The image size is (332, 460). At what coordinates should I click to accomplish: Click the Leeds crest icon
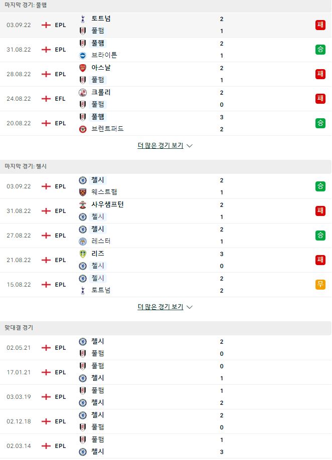pos(83,254)
